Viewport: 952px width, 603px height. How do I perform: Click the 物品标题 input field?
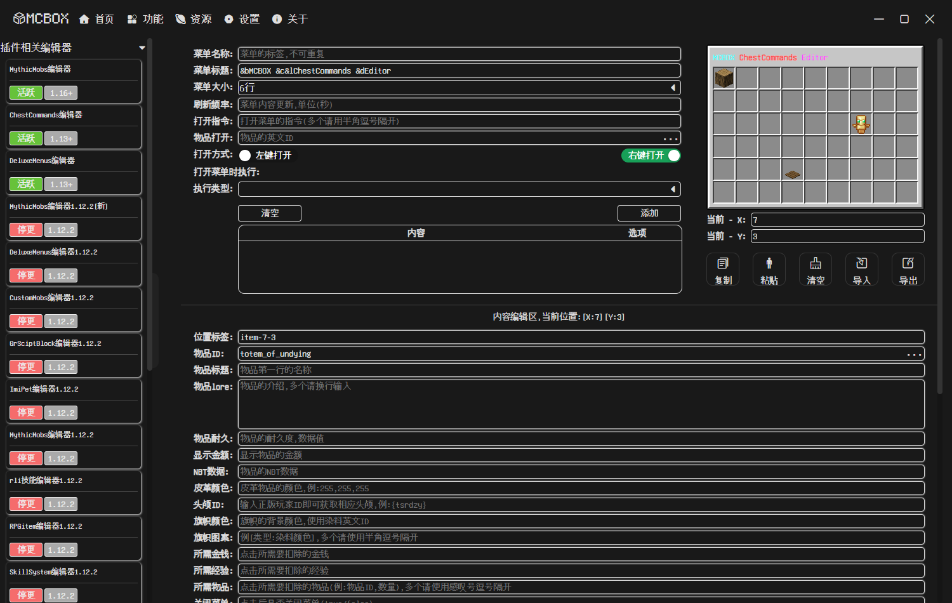pyautogui.click(x=581, y=370)
